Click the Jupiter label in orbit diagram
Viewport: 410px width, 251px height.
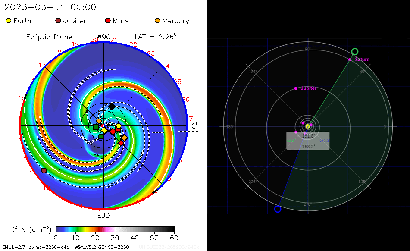click(308, 88)
